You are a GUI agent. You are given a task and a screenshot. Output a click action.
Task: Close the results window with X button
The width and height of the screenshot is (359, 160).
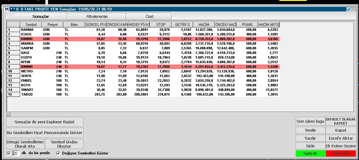point(353,9)
